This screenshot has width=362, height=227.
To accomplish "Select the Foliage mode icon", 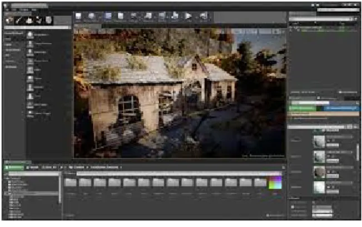I will click(39, 21).
